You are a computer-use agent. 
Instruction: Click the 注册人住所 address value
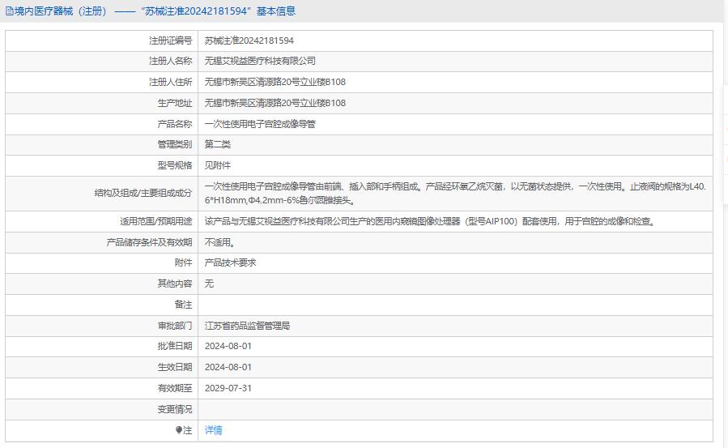(x=275, y=82)
